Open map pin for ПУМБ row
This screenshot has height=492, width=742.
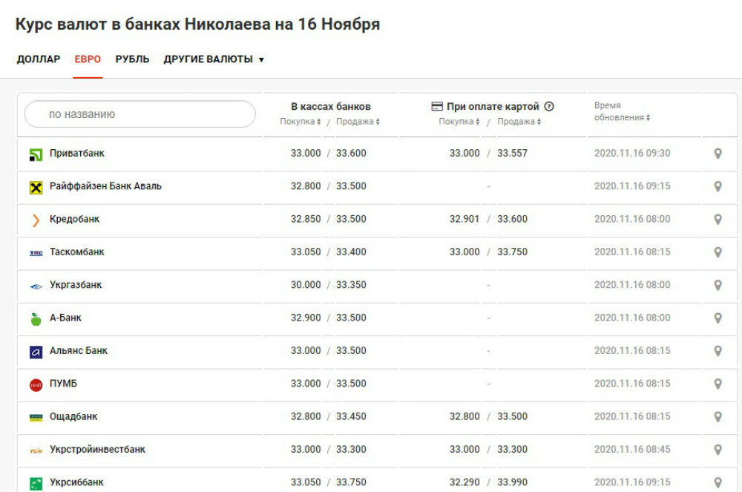(x=718, y=384)
